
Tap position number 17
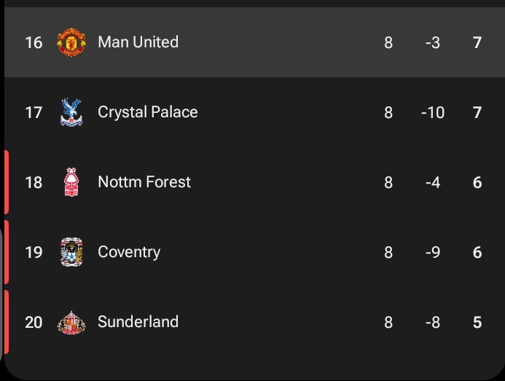(34, 112)
